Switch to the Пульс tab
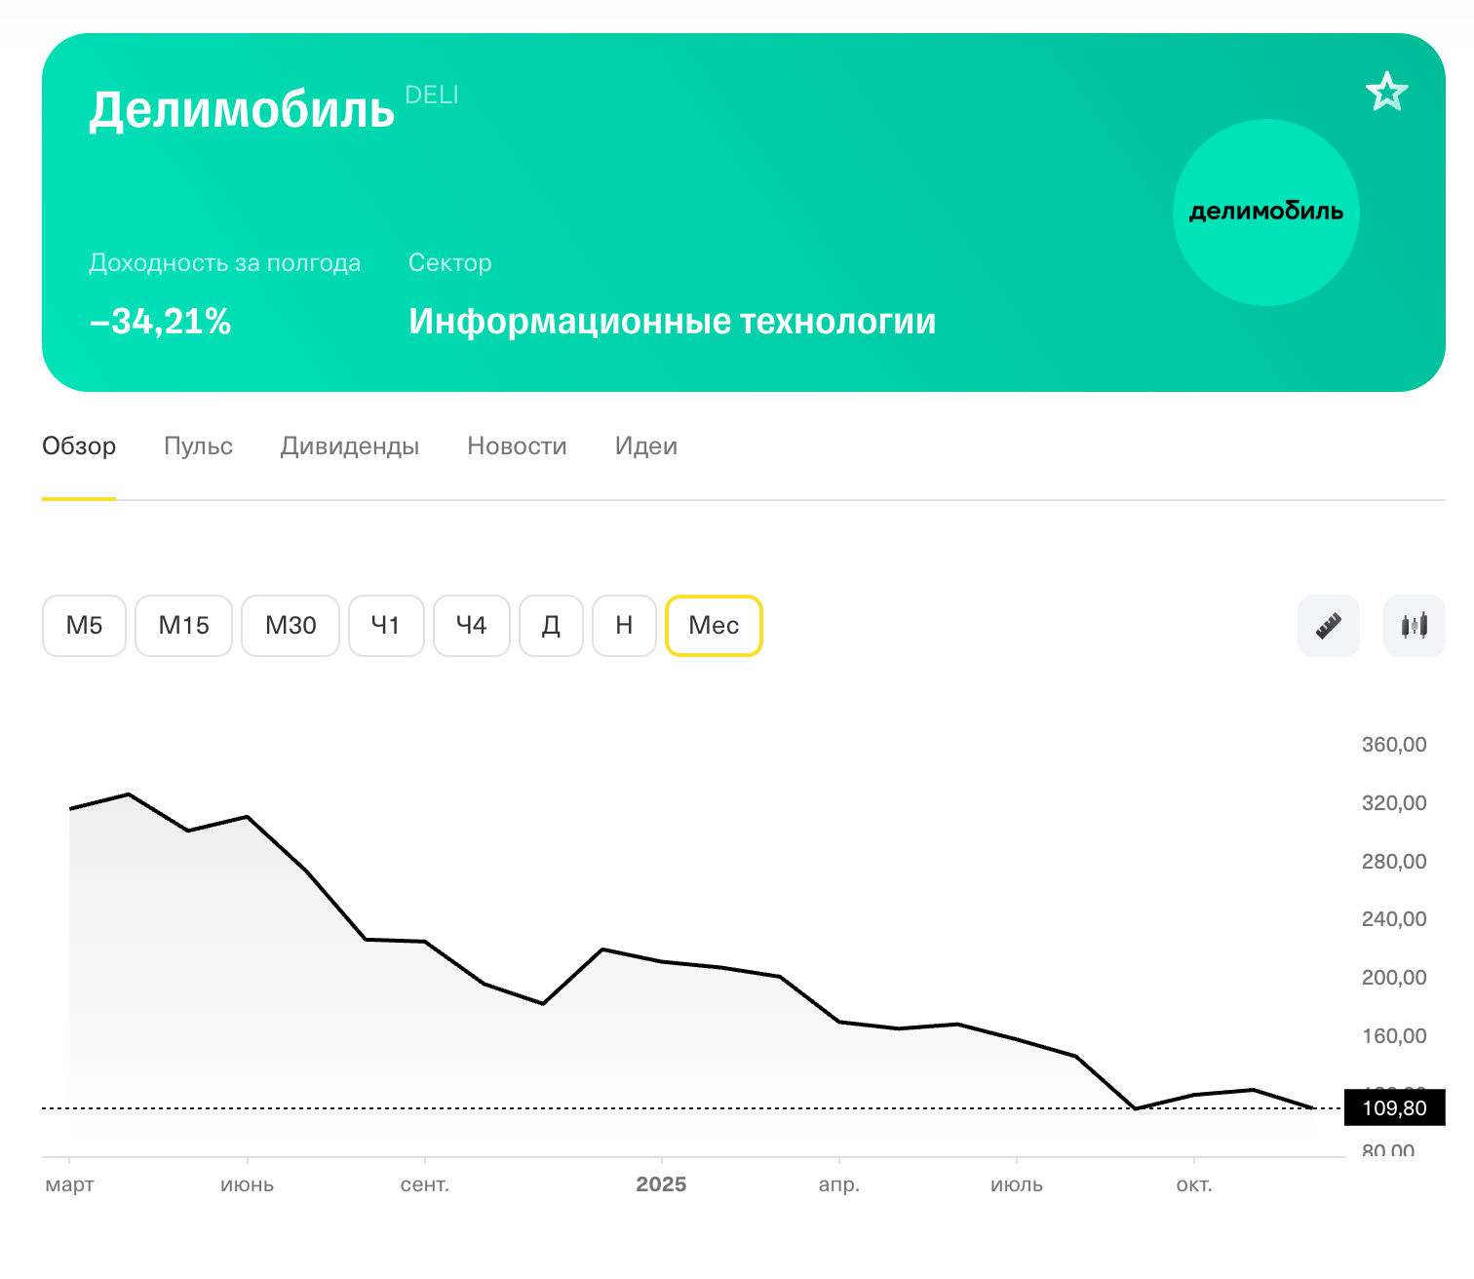The width and height of the screenshot is (1474, 1279). click(x=198, y=446)
